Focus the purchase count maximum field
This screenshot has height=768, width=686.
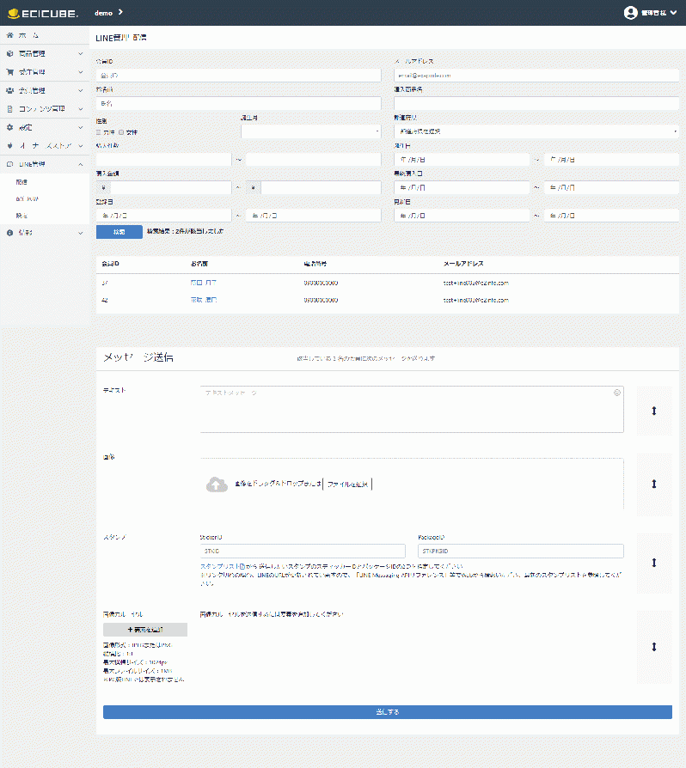(314, 159)
